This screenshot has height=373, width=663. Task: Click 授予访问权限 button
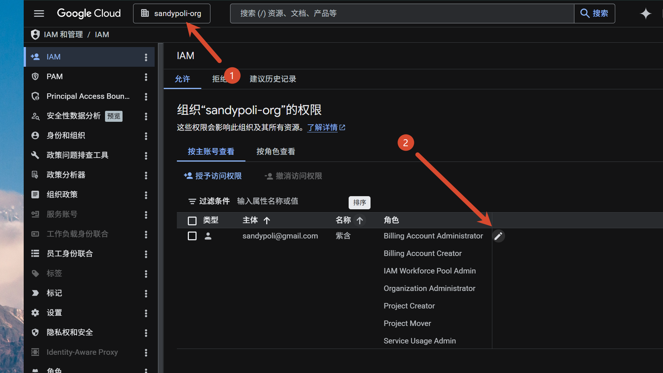point(213,176)
